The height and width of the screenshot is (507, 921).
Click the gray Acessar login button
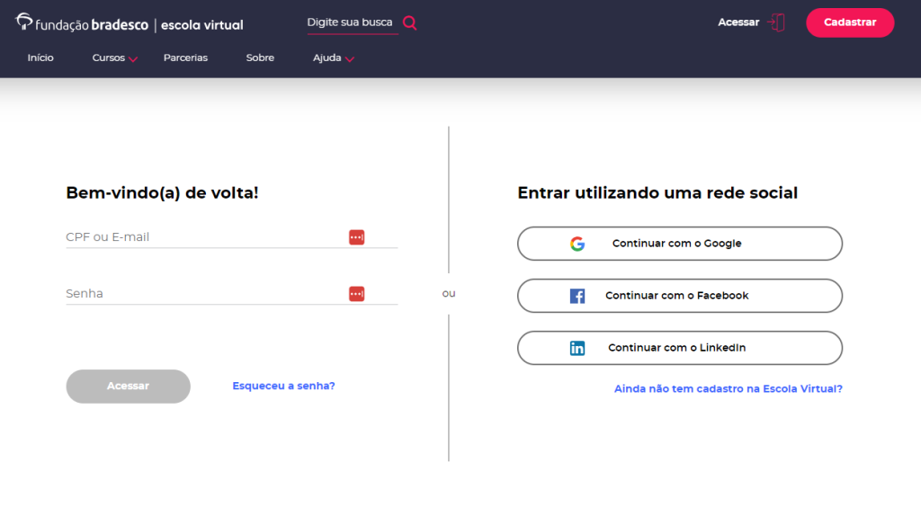(x=128, y=387)
